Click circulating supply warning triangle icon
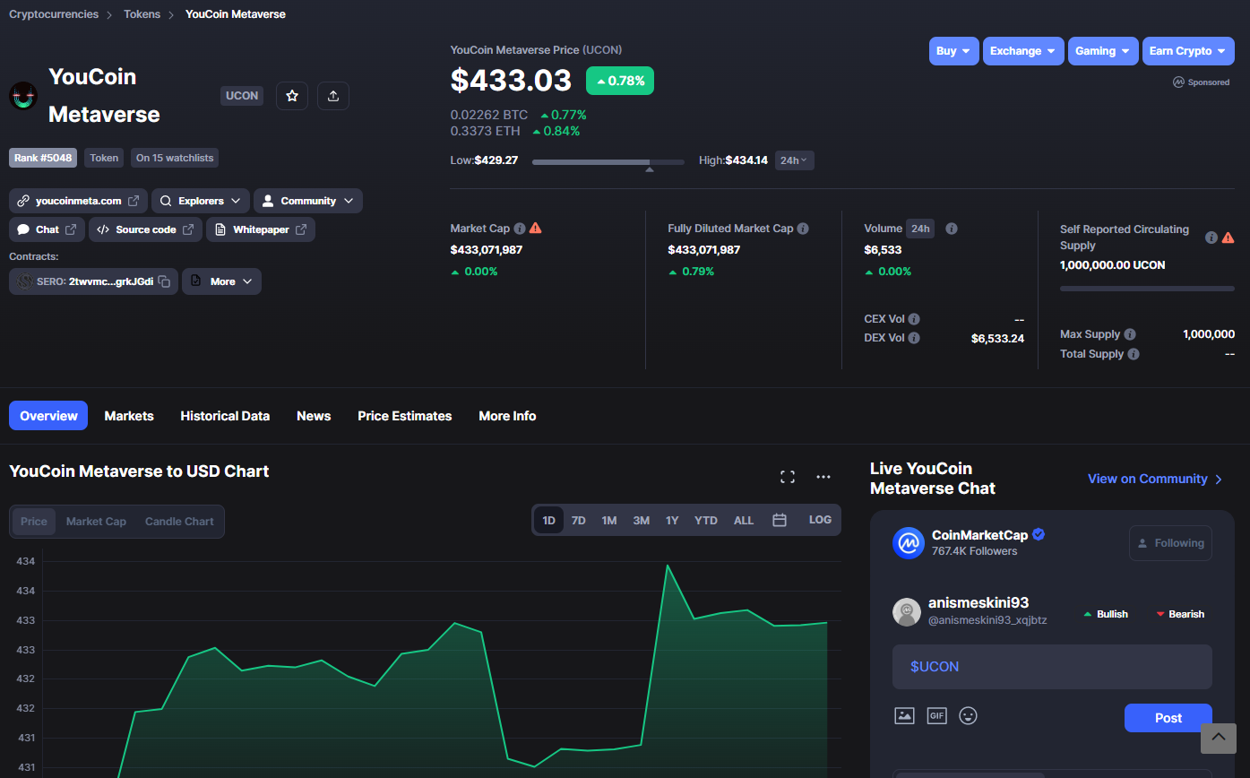 (1228, 238)
